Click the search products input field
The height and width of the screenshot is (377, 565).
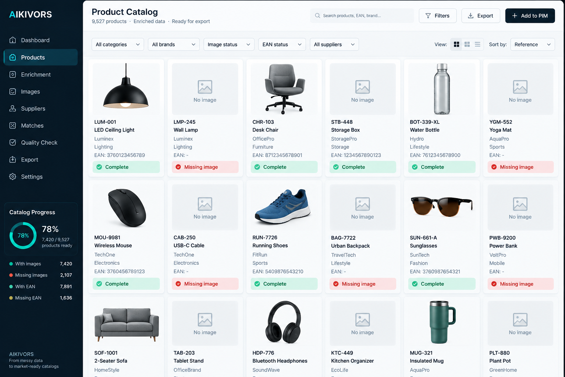point(362,16)
